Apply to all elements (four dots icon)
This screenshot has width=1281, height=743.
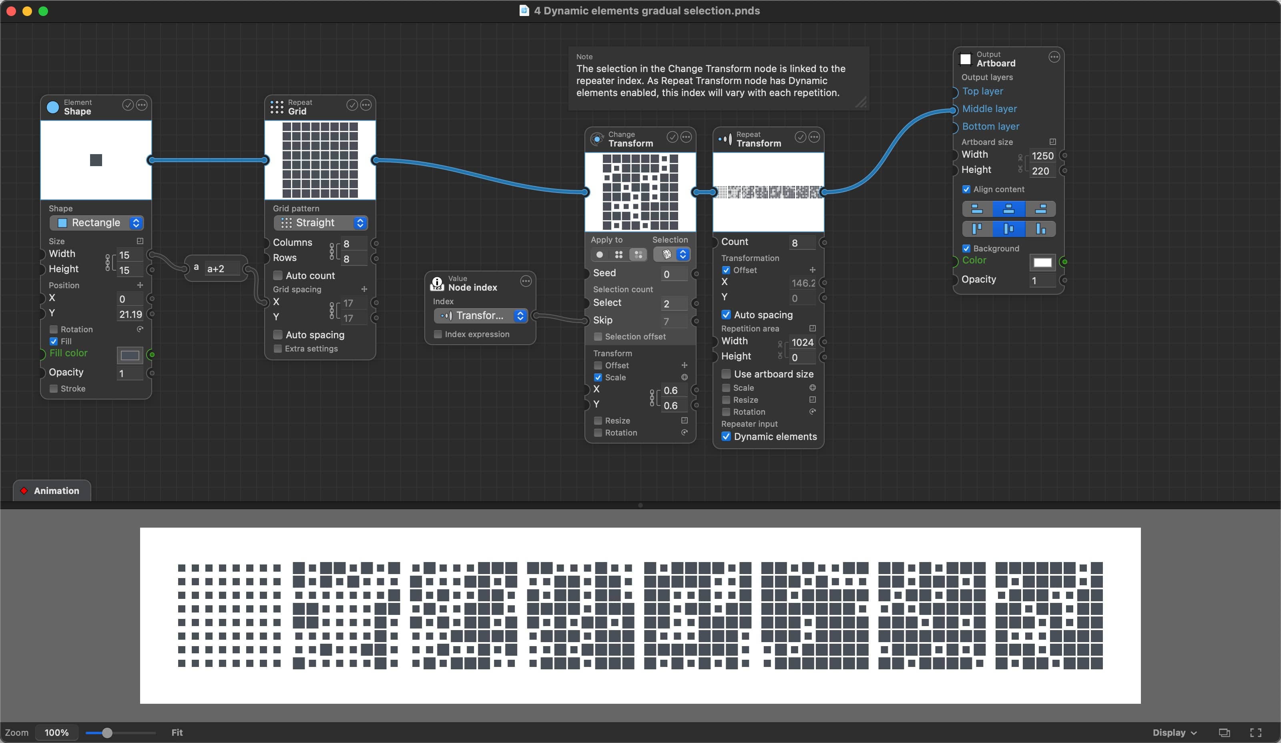point(618,255)
